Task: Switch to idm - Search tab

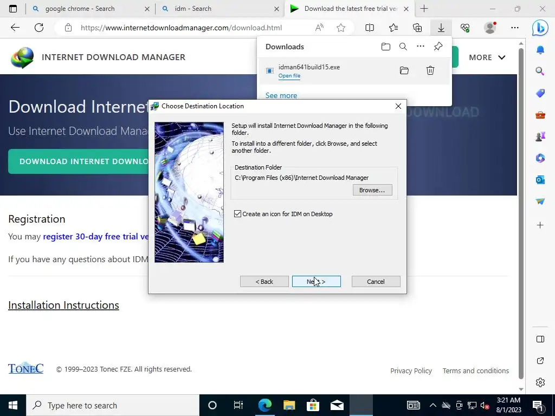Action: click(193, 9)
